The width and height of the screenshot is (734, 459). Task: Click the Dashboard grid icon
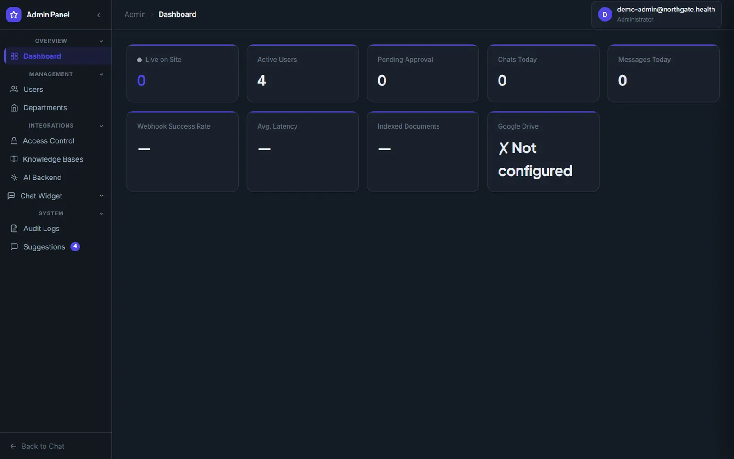pyautogui.click(x=14, y=56)
